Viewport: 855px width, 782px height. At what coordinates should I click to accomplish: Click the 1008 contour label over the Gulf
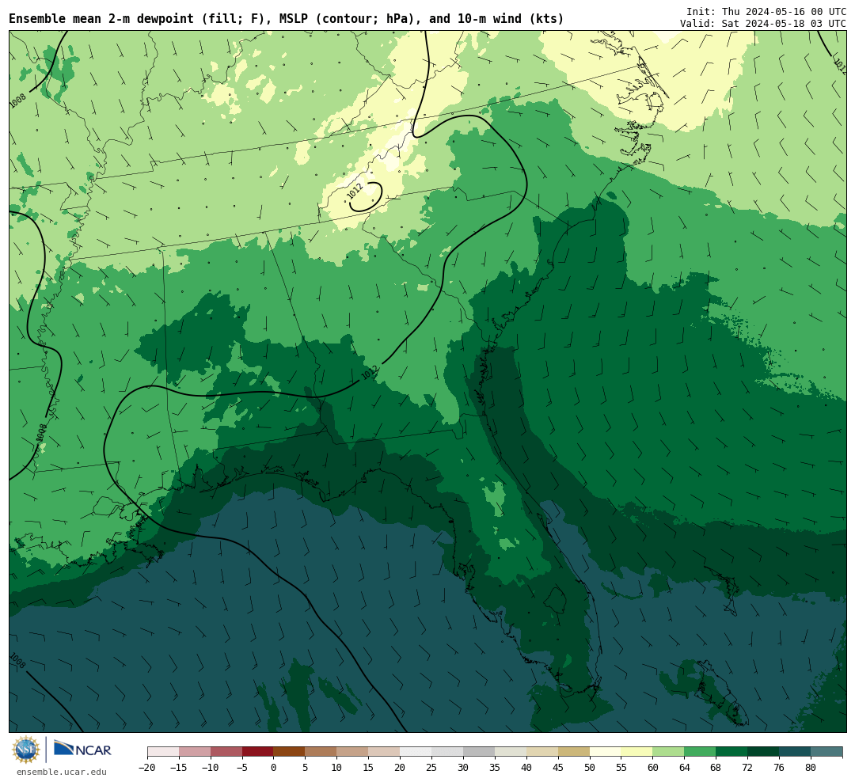17,661
